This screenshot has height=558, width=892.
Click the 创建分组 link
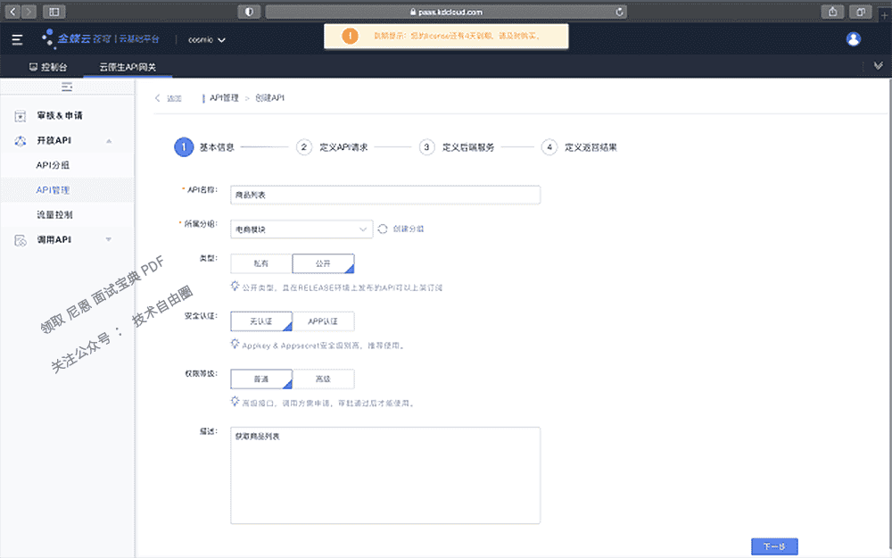(409, 229)
